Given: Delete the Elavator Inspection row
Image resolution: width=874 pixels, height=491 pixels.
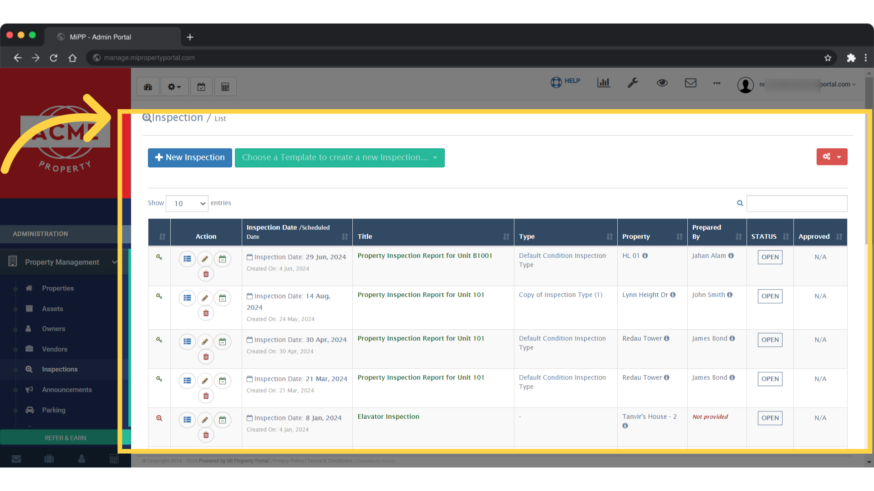Looking at the screenshot, I should [x=206, y=435].
